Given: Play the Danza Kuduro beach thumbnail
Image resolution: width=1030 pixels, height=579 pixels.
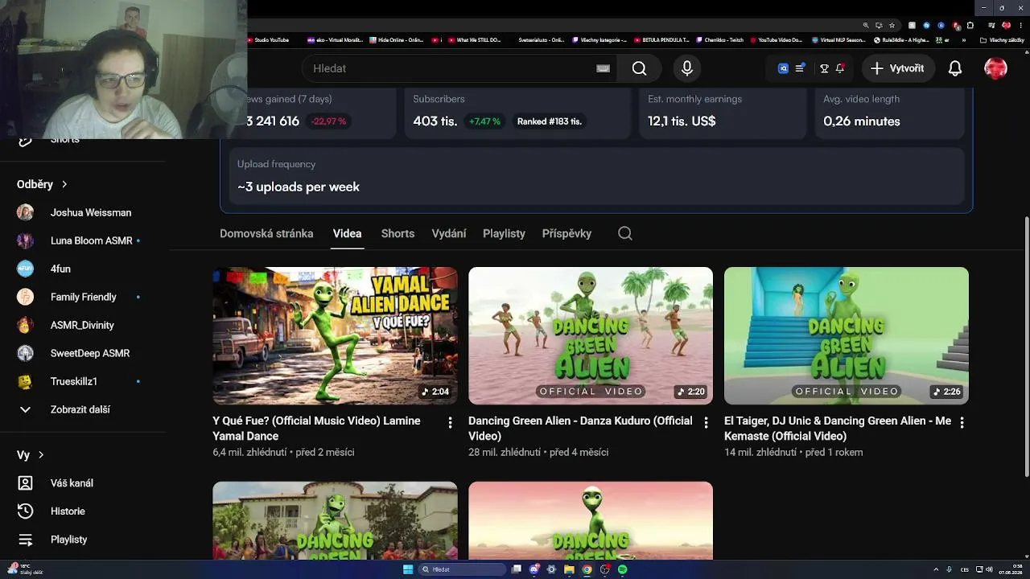Looking at the screenshot, I should pos(591,335).
